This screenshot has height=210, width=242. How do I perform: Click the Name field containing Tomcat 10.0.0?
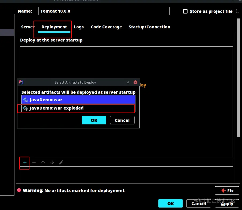tap(104, 11)
